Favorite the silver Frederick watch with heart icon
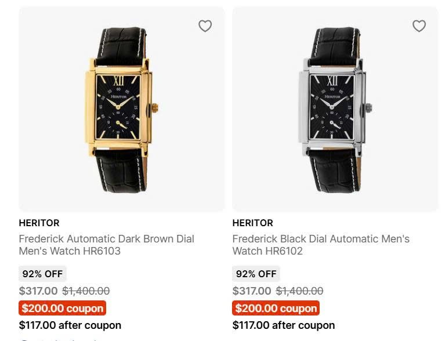The height and width of the screenshot is (341, 442). coord(419,26)
